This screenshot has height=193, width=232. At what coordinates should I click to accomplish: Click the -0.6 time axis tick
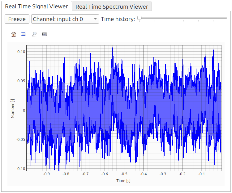click(x=105, y=174)
